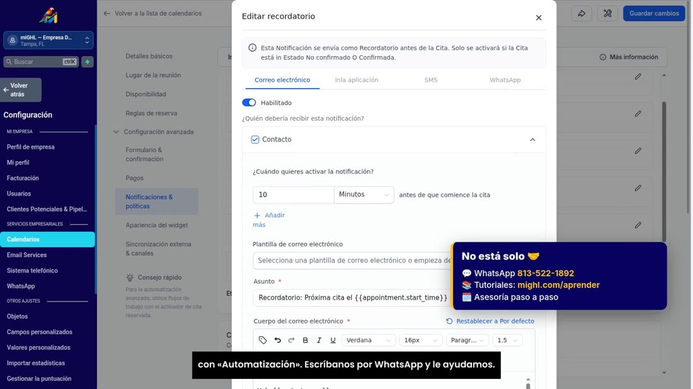The width and height of the screenshot is (693, 389).
Task: Click the back arrow next to Volver a la lista
Action: click(x=106, y=14)
